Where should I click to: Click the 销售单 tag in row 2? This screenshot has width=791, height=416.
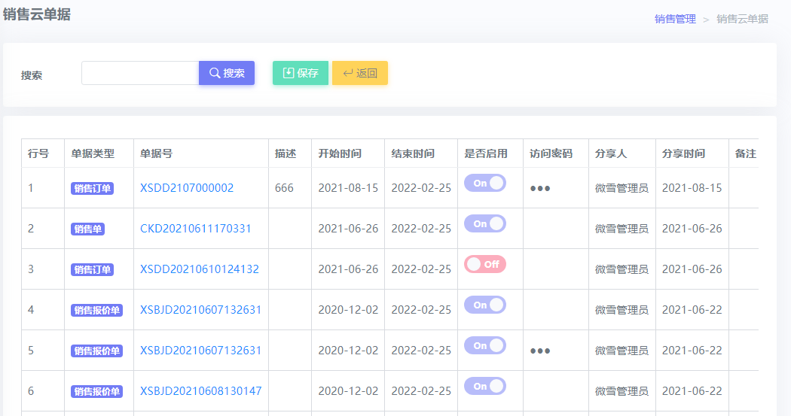pyautogui.click(x=88, y=229)
